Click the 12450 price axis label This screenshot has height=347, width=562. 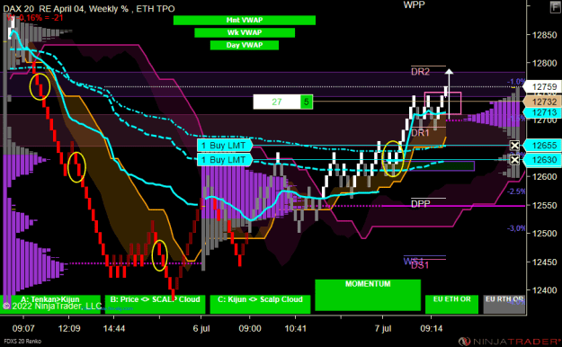coord(544,262)
